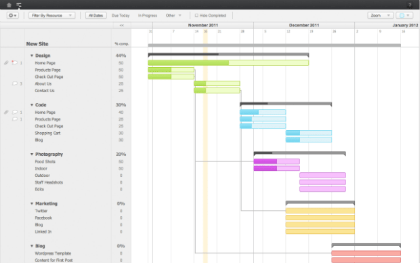Collapse the Code group

(32, 105)
